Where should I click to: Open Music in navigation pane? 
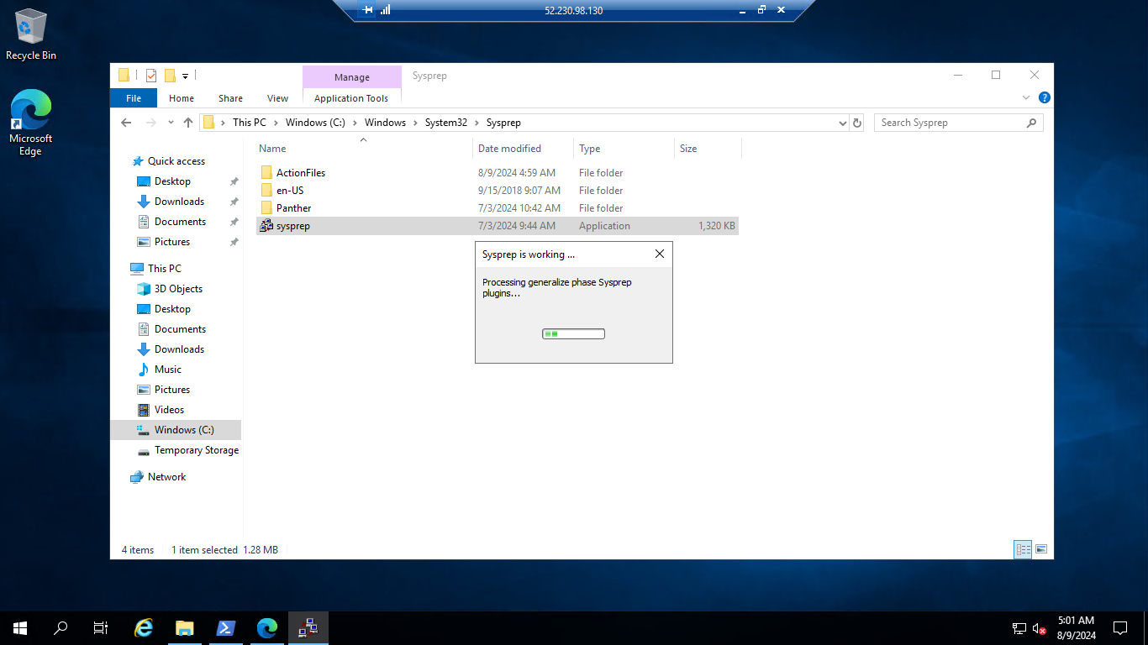point(167,370)
